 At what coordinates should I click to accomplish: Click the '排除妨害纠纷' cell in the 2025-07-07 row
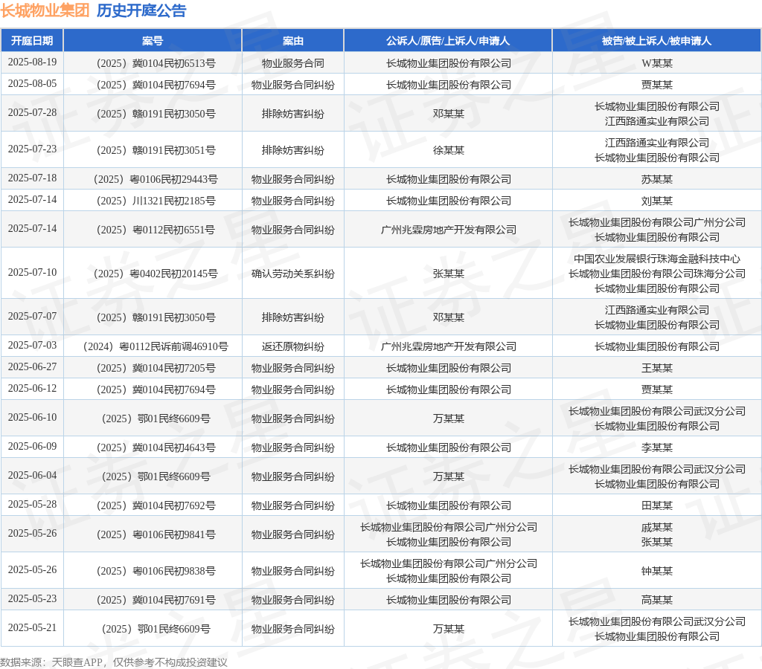(293, 317)
